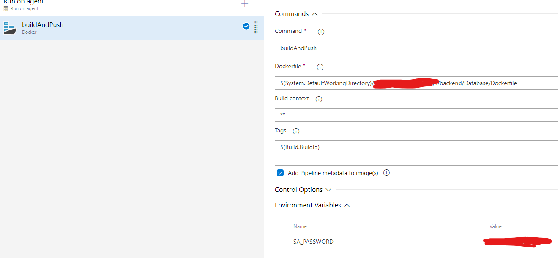Click the Docker whale task icon
The image size is (558, 258).
[x=9, y=28]
